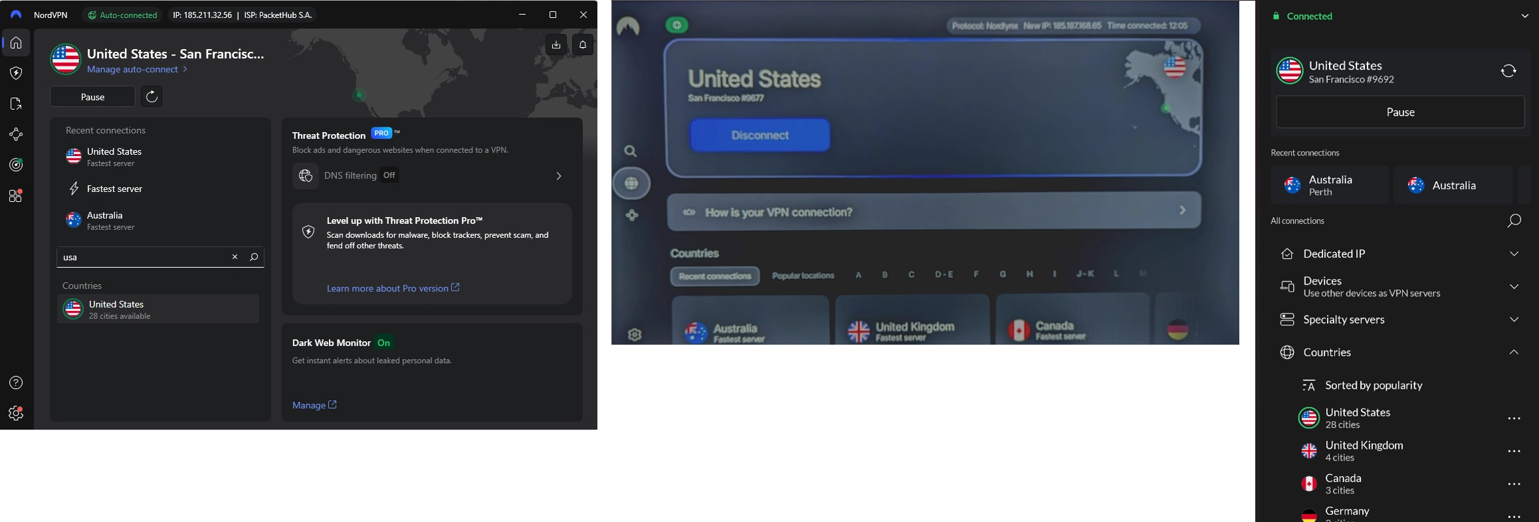Open help question mark icon in left sidebar
Viewport: 1539px width, 522px height.
pyautogui.click(x=16, y=383)
